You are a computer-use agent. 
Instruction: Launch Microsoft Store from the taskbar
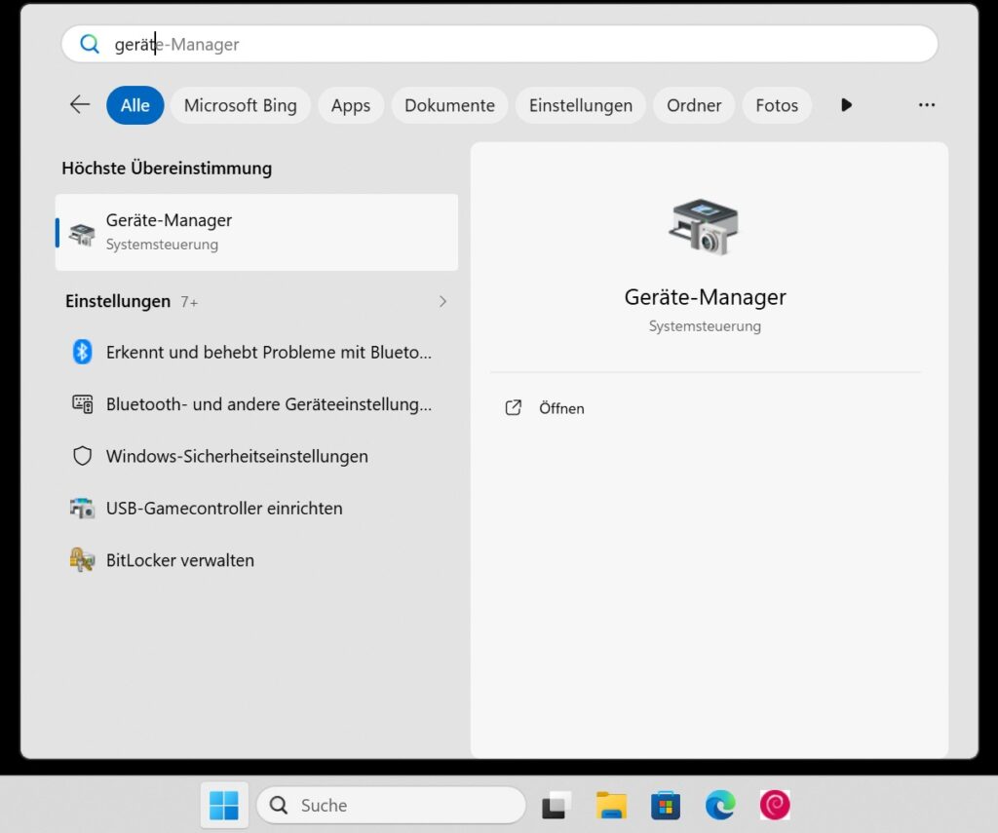click(666, 805)
